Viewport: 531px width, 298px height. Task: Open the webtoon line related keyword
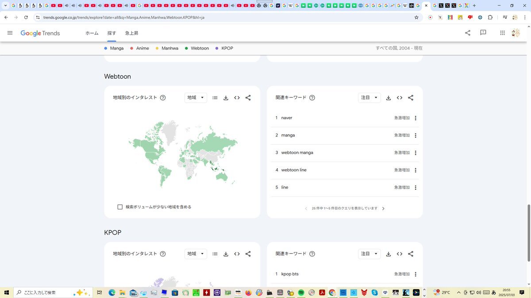click(x=294, y=170)
